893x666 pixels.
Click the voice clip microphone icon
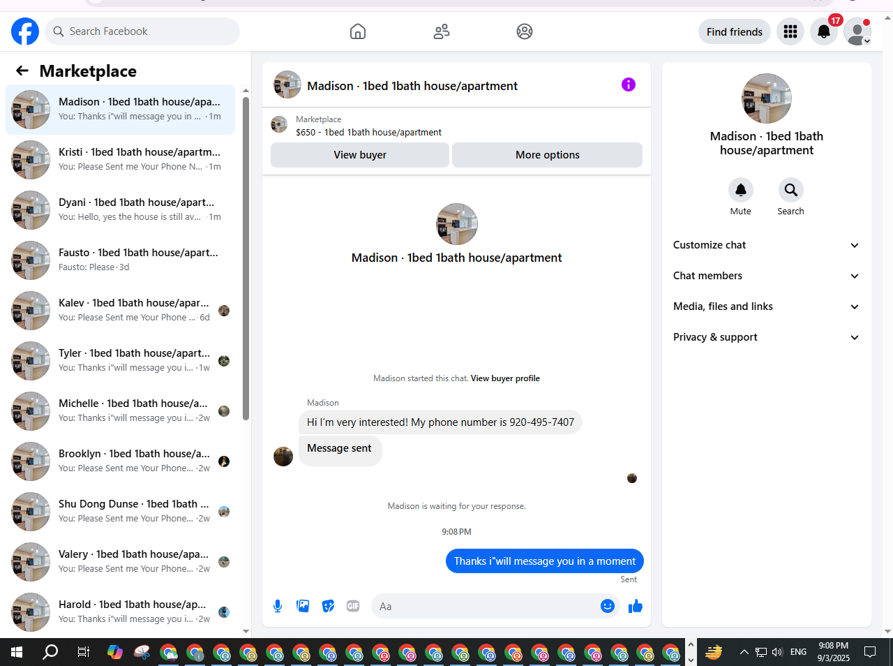point(278,606)
